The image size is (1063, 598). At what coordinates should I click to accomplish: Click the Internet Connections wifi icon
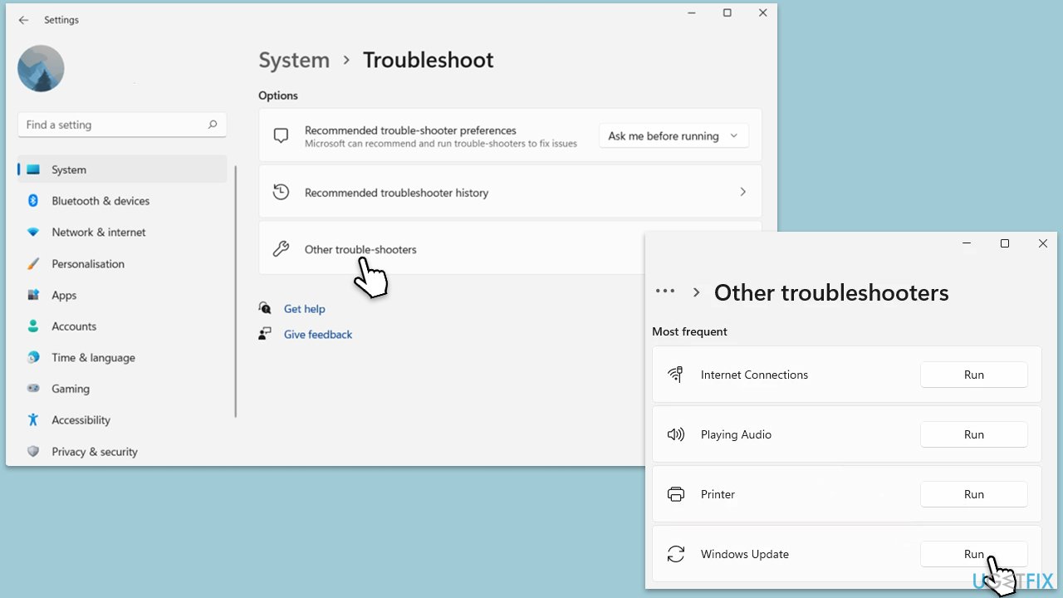676,375
